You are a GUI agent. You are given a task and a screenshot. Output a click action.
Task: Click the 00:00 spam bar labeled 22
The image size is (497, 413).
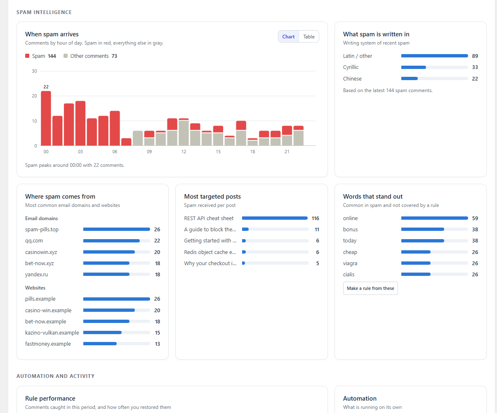pyautogui.click(x=46, y=118)
